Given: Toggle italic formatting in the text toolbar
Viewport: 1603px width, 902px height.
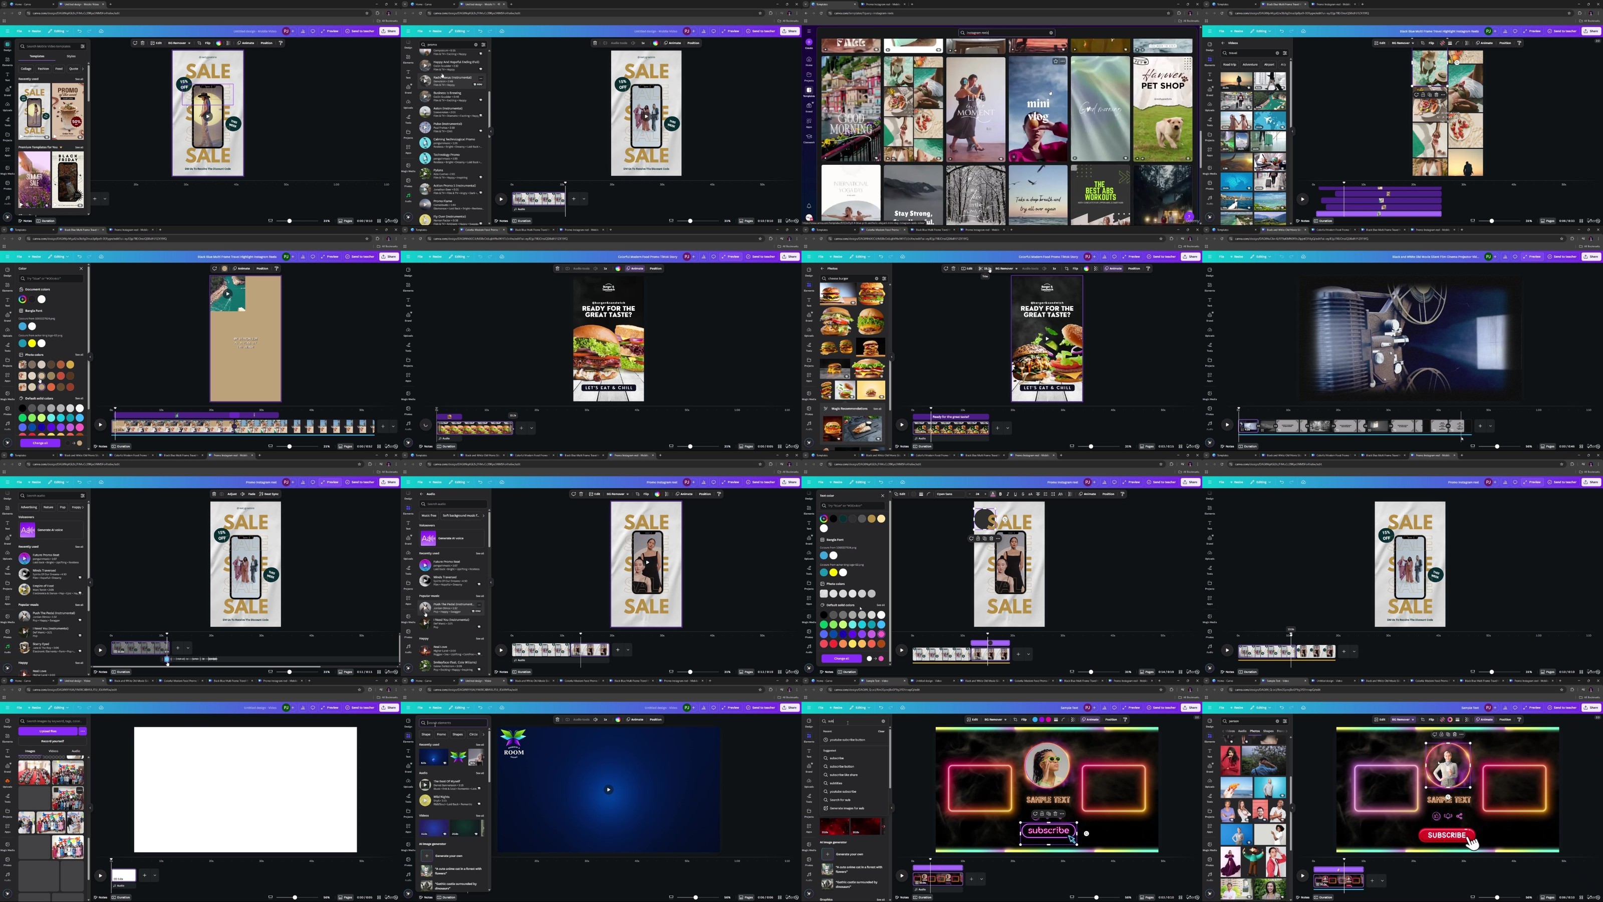Looking at the screenshot, I should 1007,494.
